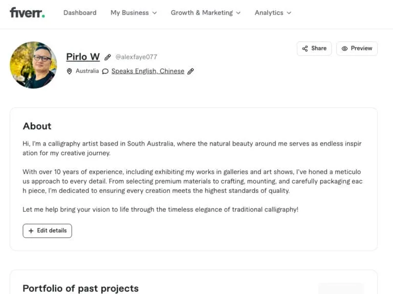
Task: Click the plus icon in Edit details
Action: (x=31, y=231)
